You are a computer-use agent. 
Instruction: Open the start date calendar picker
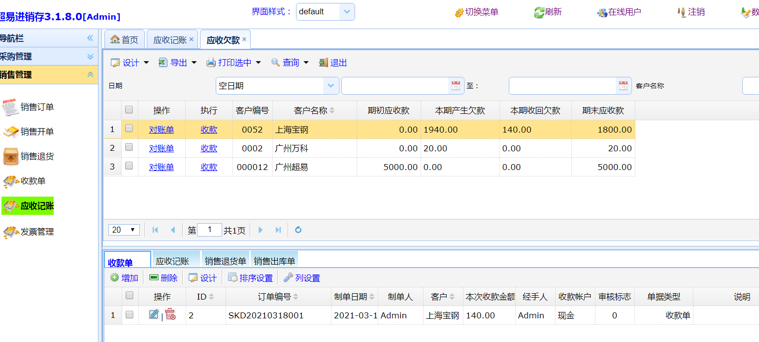pyautogui.click(x=456, y=86)
